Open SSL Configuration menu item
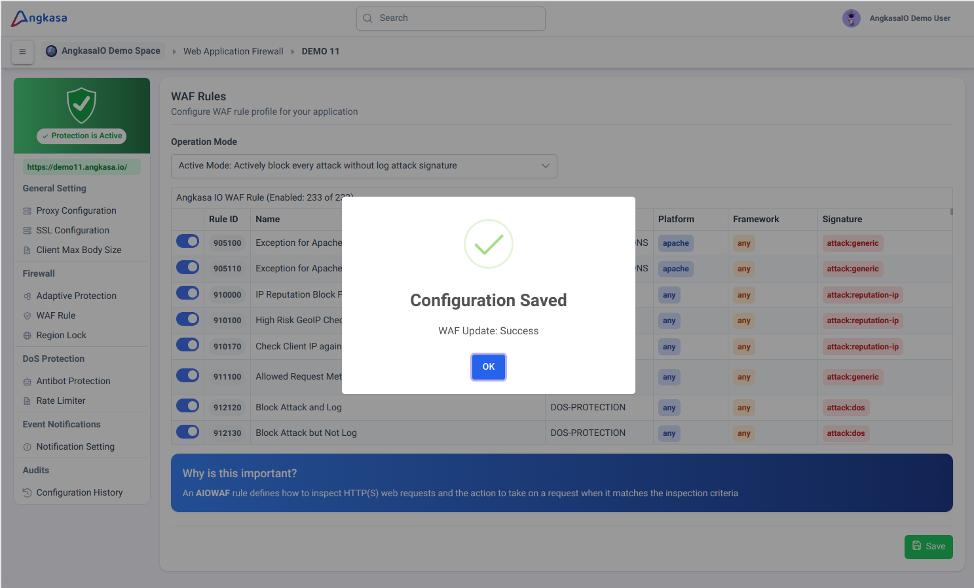 73,231
